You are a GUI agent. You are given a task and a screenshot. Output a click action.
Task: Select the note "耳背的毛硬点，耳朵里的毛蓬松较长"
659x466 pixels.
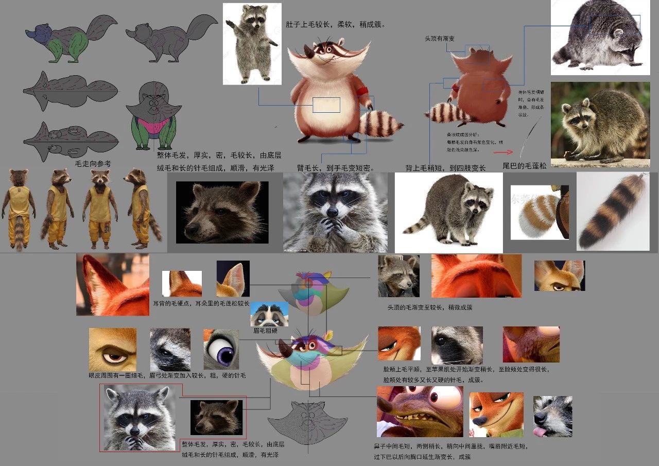tap(201, 303)
